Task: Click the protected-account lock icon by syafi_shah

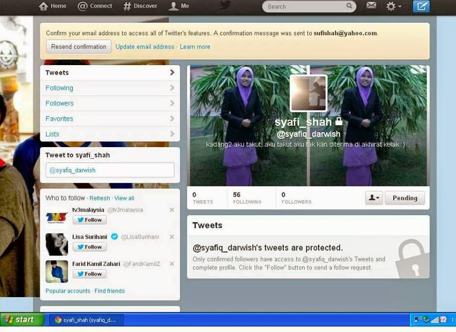Action: coord(339,121)
